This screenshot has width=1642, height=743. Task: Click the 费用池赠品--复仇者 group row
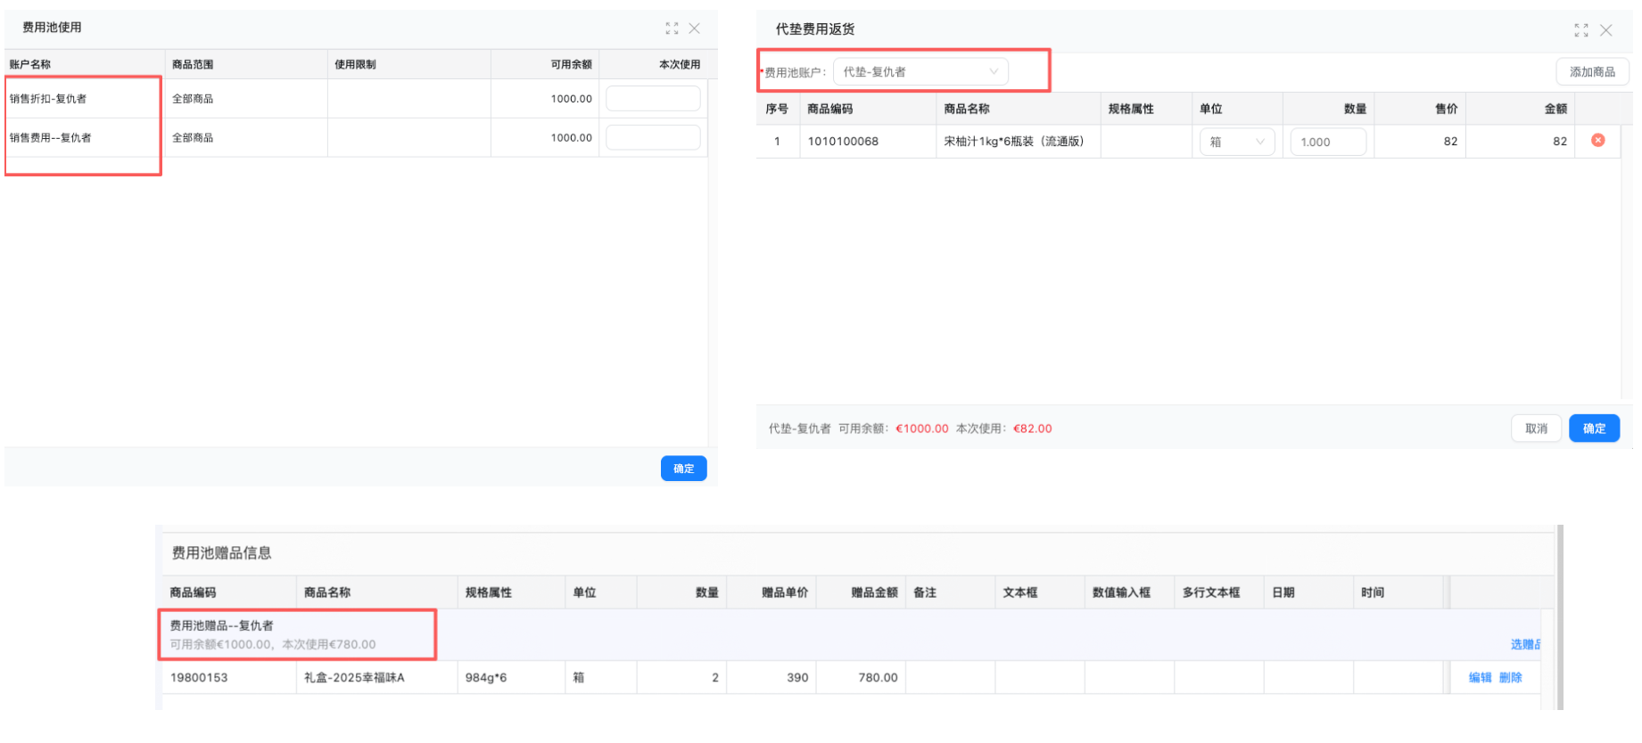pos(850,634)
